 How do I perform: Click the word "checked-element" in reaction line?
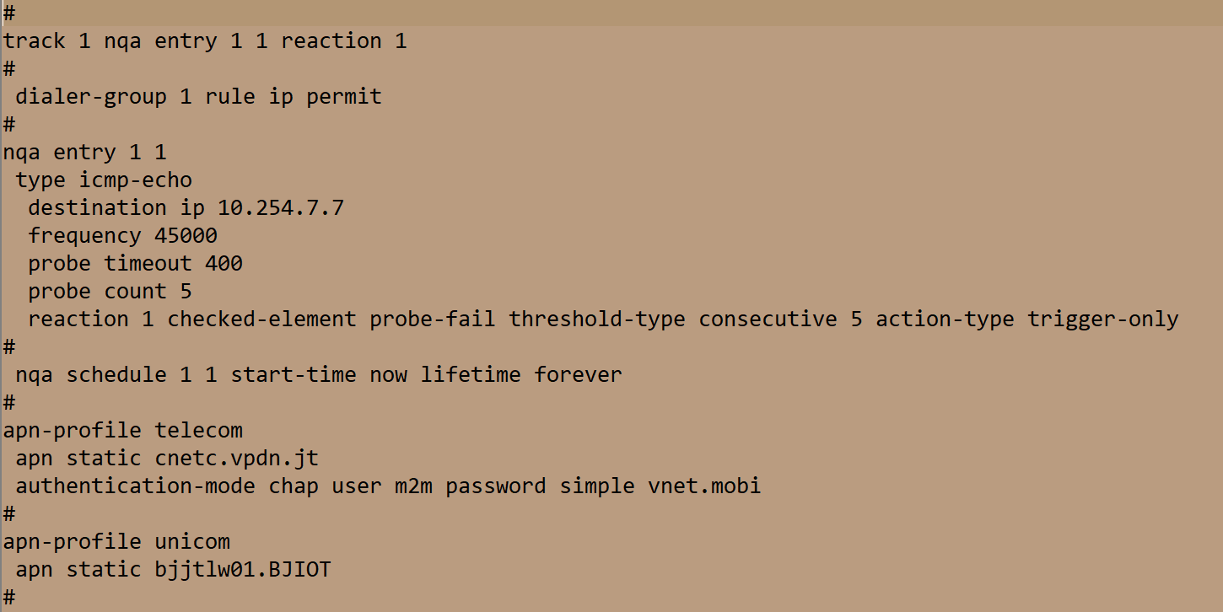coord(261,319)
